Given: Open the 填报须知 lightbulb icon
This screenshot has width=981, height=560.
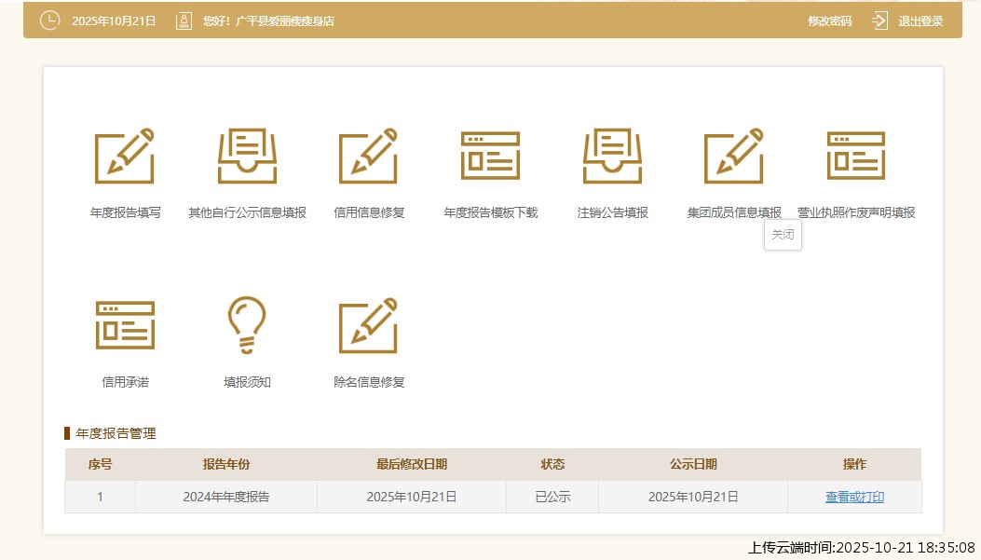Looking at the screenshot, I should (247, 326).
